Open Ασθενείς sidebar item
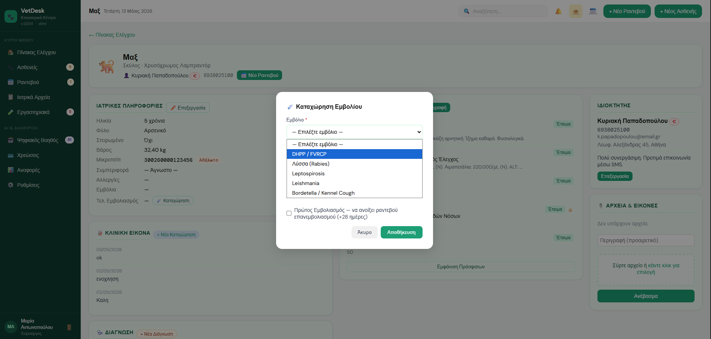 pyautogui.click(x=40, y=67)
